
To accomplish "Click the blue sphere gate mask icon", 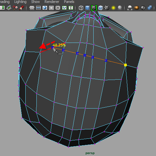I will (x=45, y=8).
